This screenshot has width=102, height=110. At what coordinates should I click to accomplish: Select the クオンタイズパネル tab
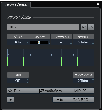[x=16, y=5]
